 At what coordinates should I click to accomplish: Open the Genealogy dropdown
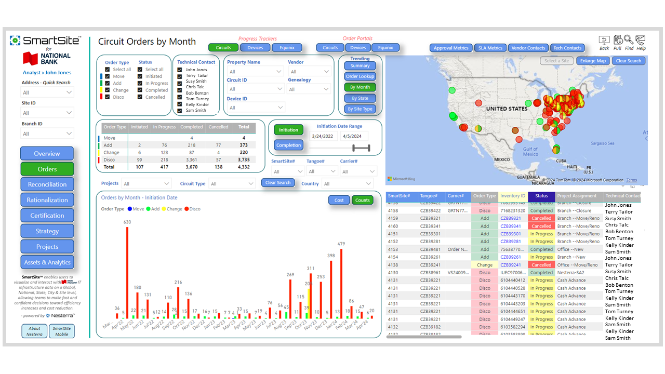[x=309, y=89]
